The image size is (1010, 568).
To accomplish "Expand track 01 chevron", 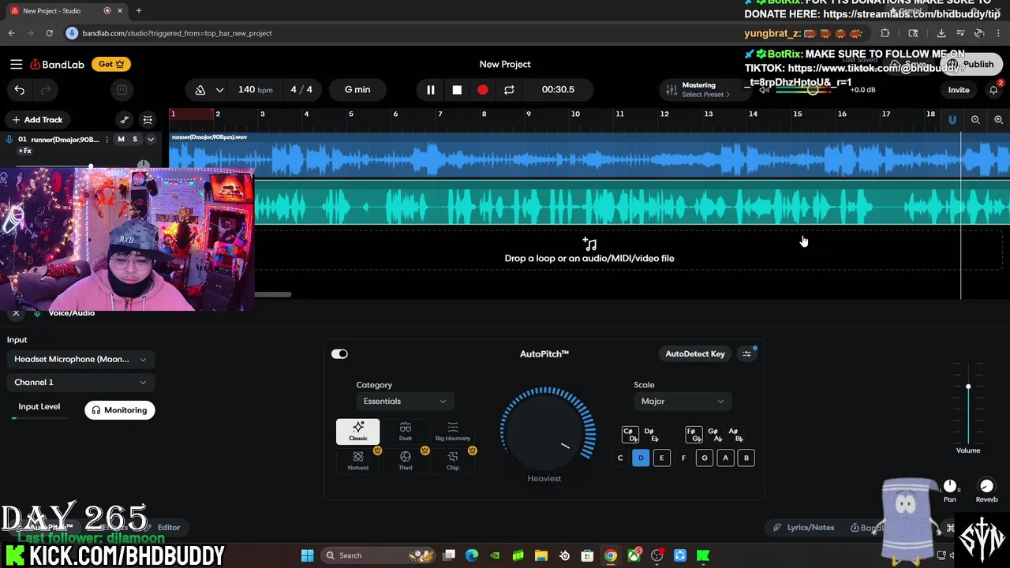I will [x=151, y=140].
